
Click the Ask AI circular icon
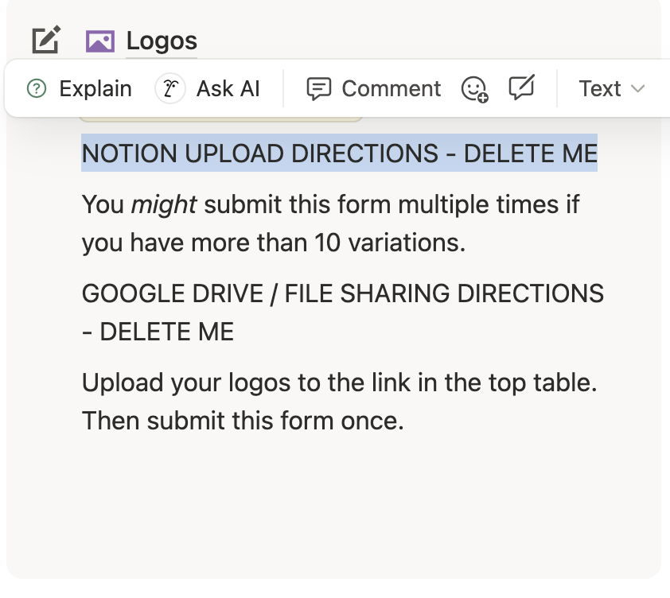click(x=168, y=88)
